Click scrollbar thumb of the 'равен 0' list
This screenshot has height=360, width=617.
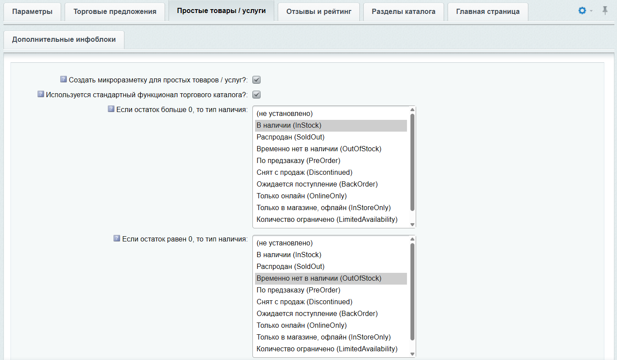pos(412,292)
